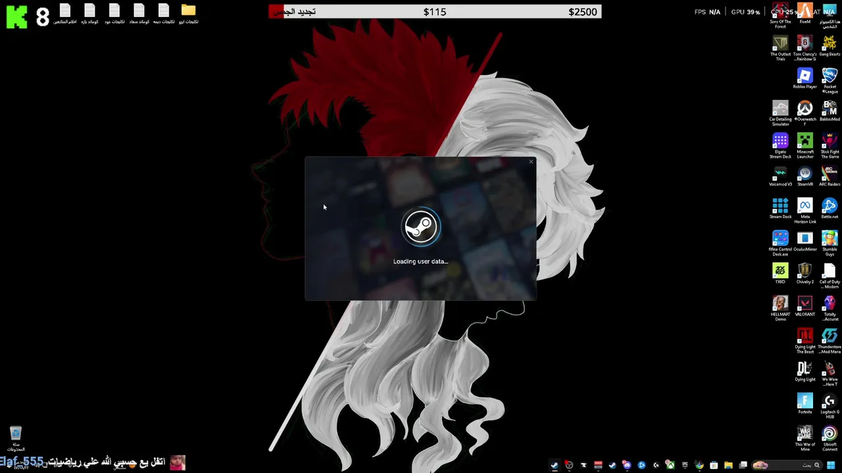Image resolution: width=842 pixels, height=473 pixels.
Task: Launch the Minecraft Launcher icon
Action: (x=805, y=146)
